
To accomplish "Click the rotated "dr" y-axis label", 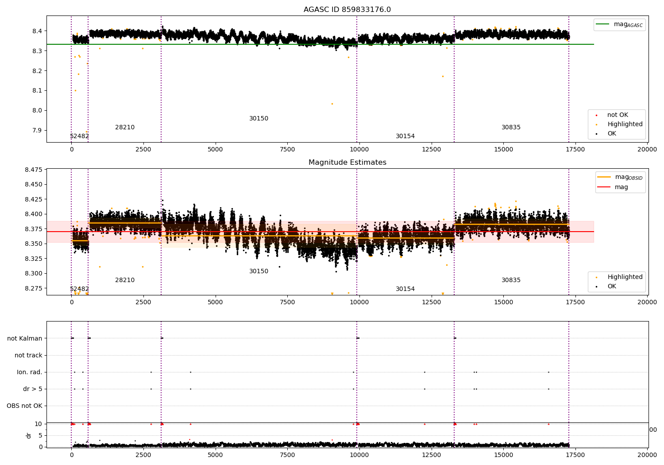I will [x=29, y=436].
